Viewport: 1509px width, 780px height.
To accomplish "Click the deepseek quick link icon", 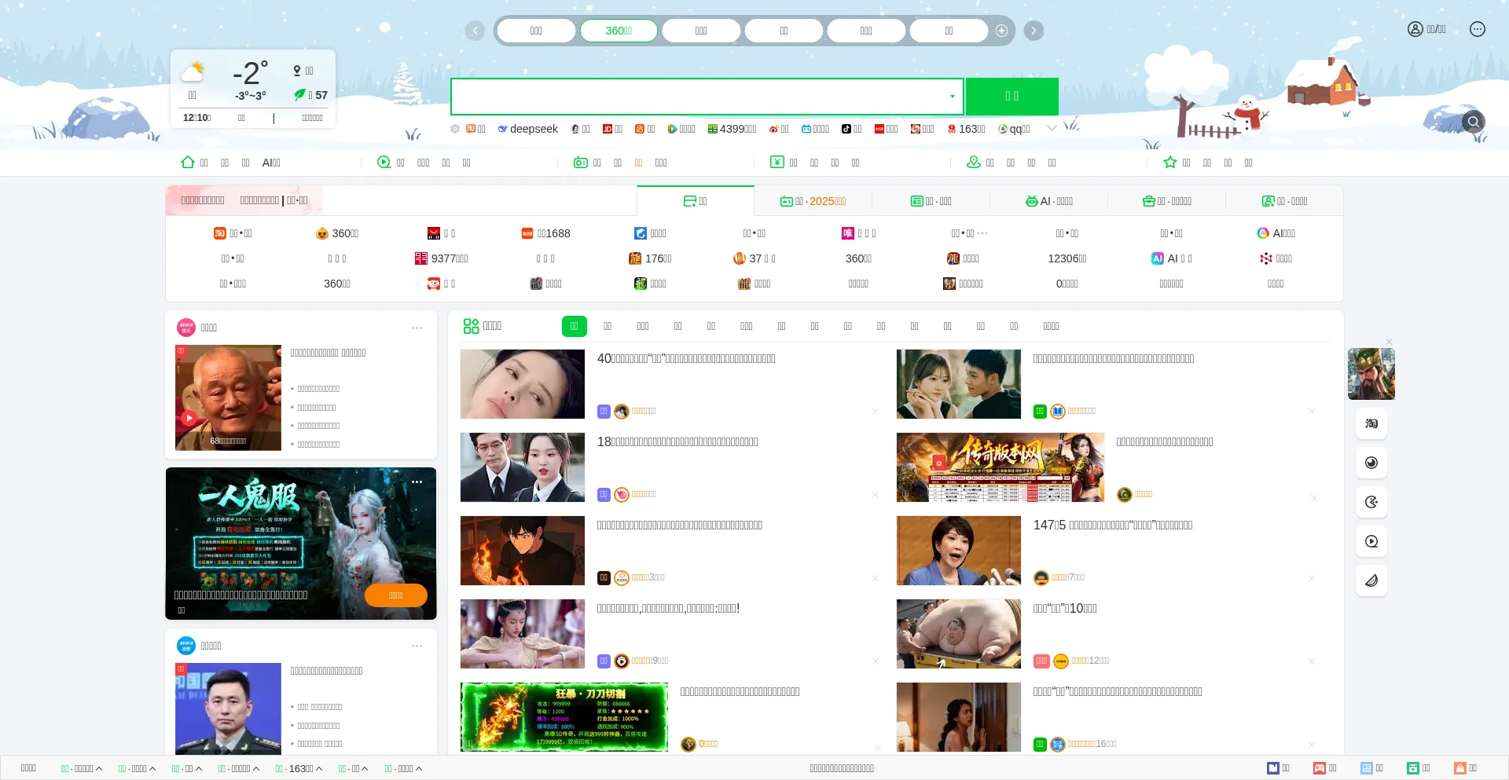I will tap(503, 129).
